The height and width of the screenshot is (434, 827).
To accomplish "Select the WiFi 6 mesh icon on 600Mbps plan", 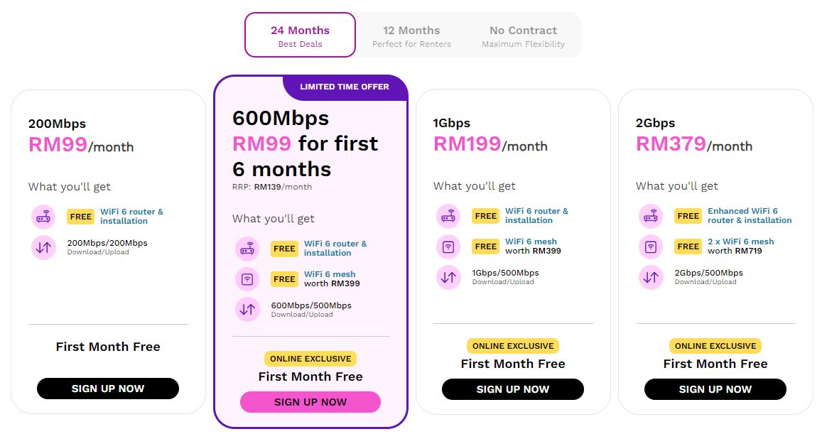I will (247, 278).
